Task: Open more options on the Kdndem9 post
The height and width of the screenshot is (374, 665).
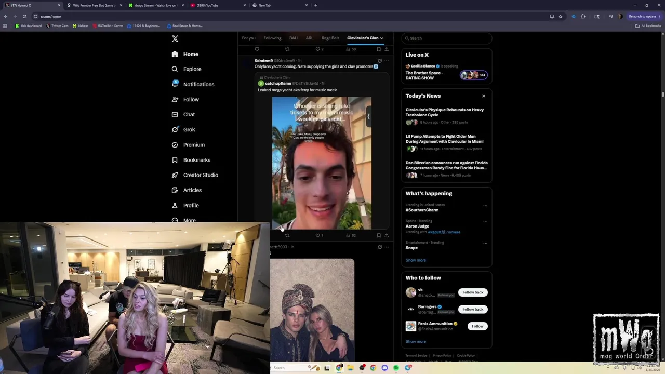Action: (387, 61)
